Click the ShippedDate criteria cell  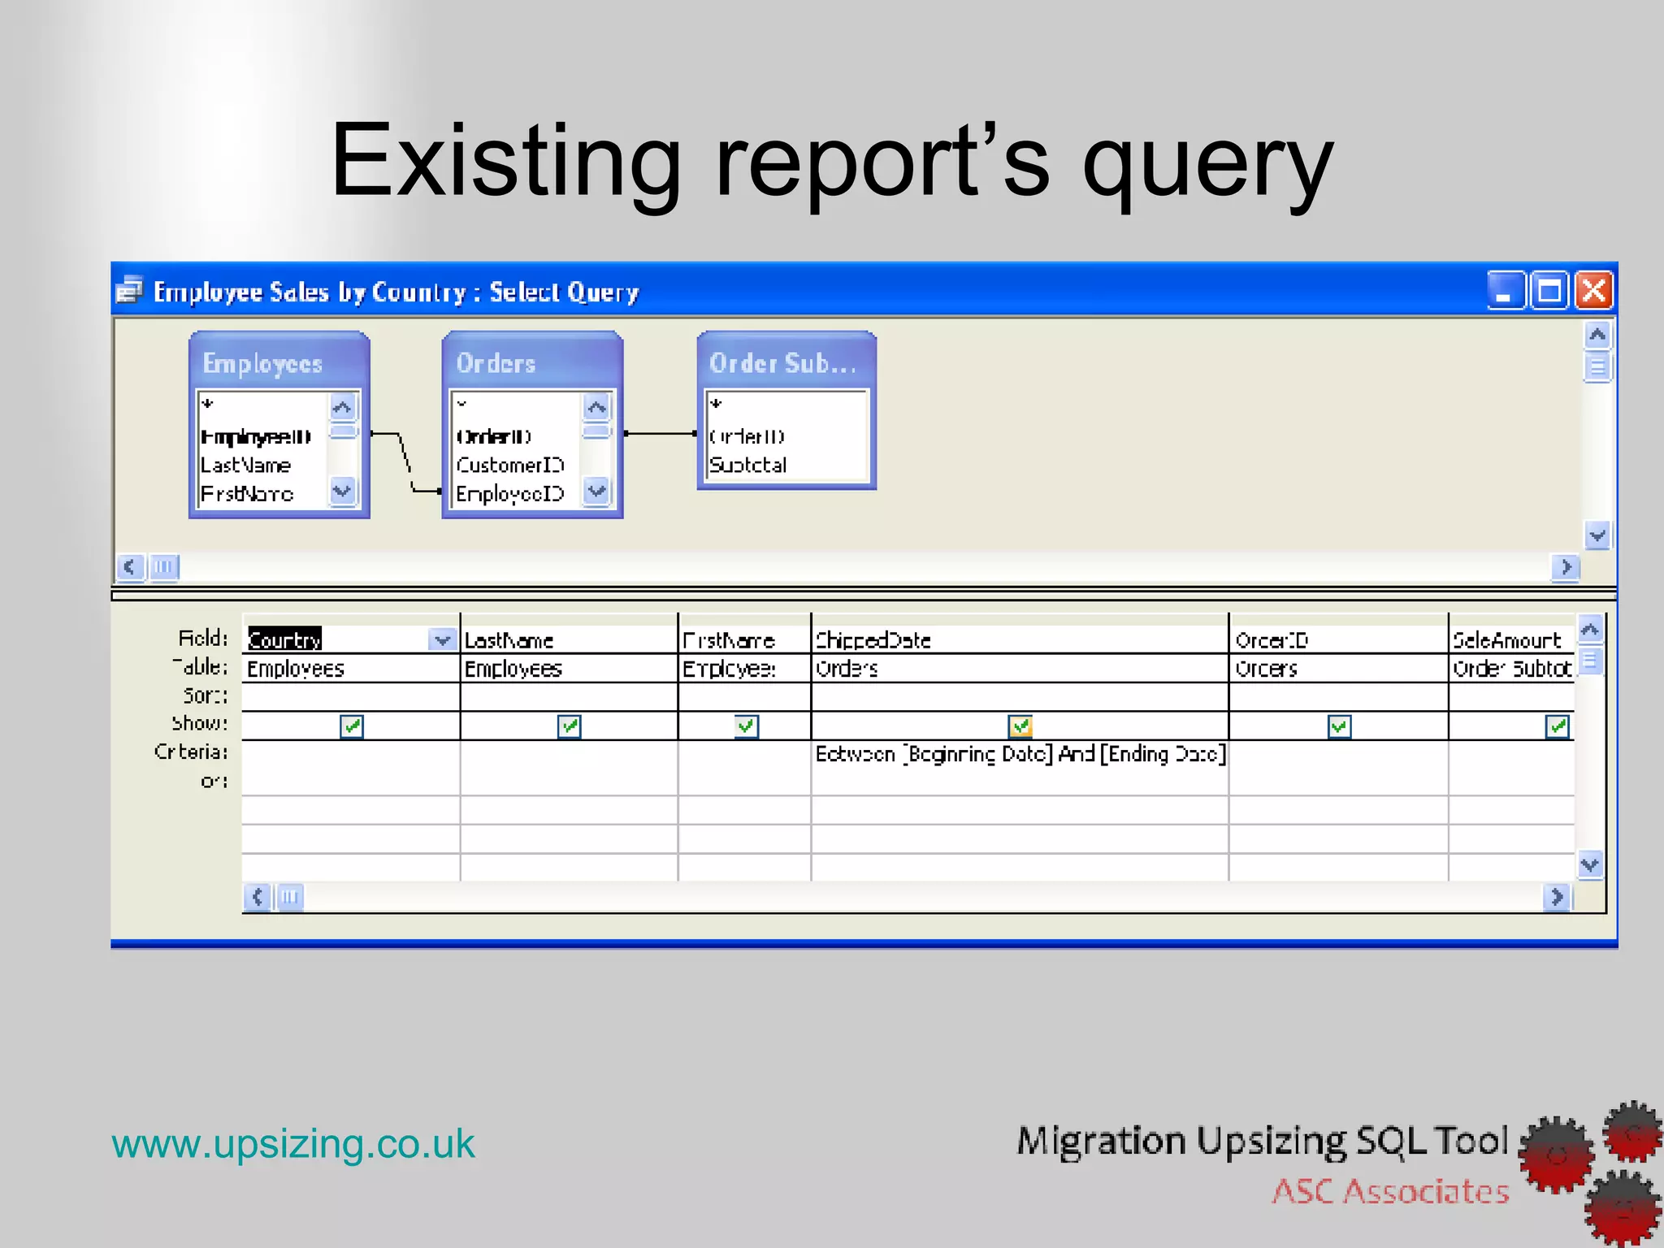coord(1019,754)
